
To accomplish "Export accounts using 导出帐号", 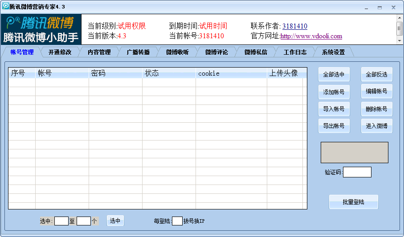I will 334,126.
